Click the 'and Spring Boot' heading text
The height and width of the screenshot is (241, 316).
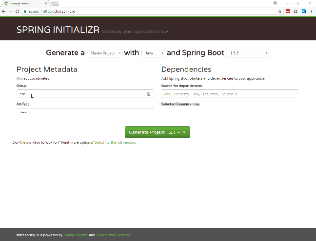pos(196,52)
